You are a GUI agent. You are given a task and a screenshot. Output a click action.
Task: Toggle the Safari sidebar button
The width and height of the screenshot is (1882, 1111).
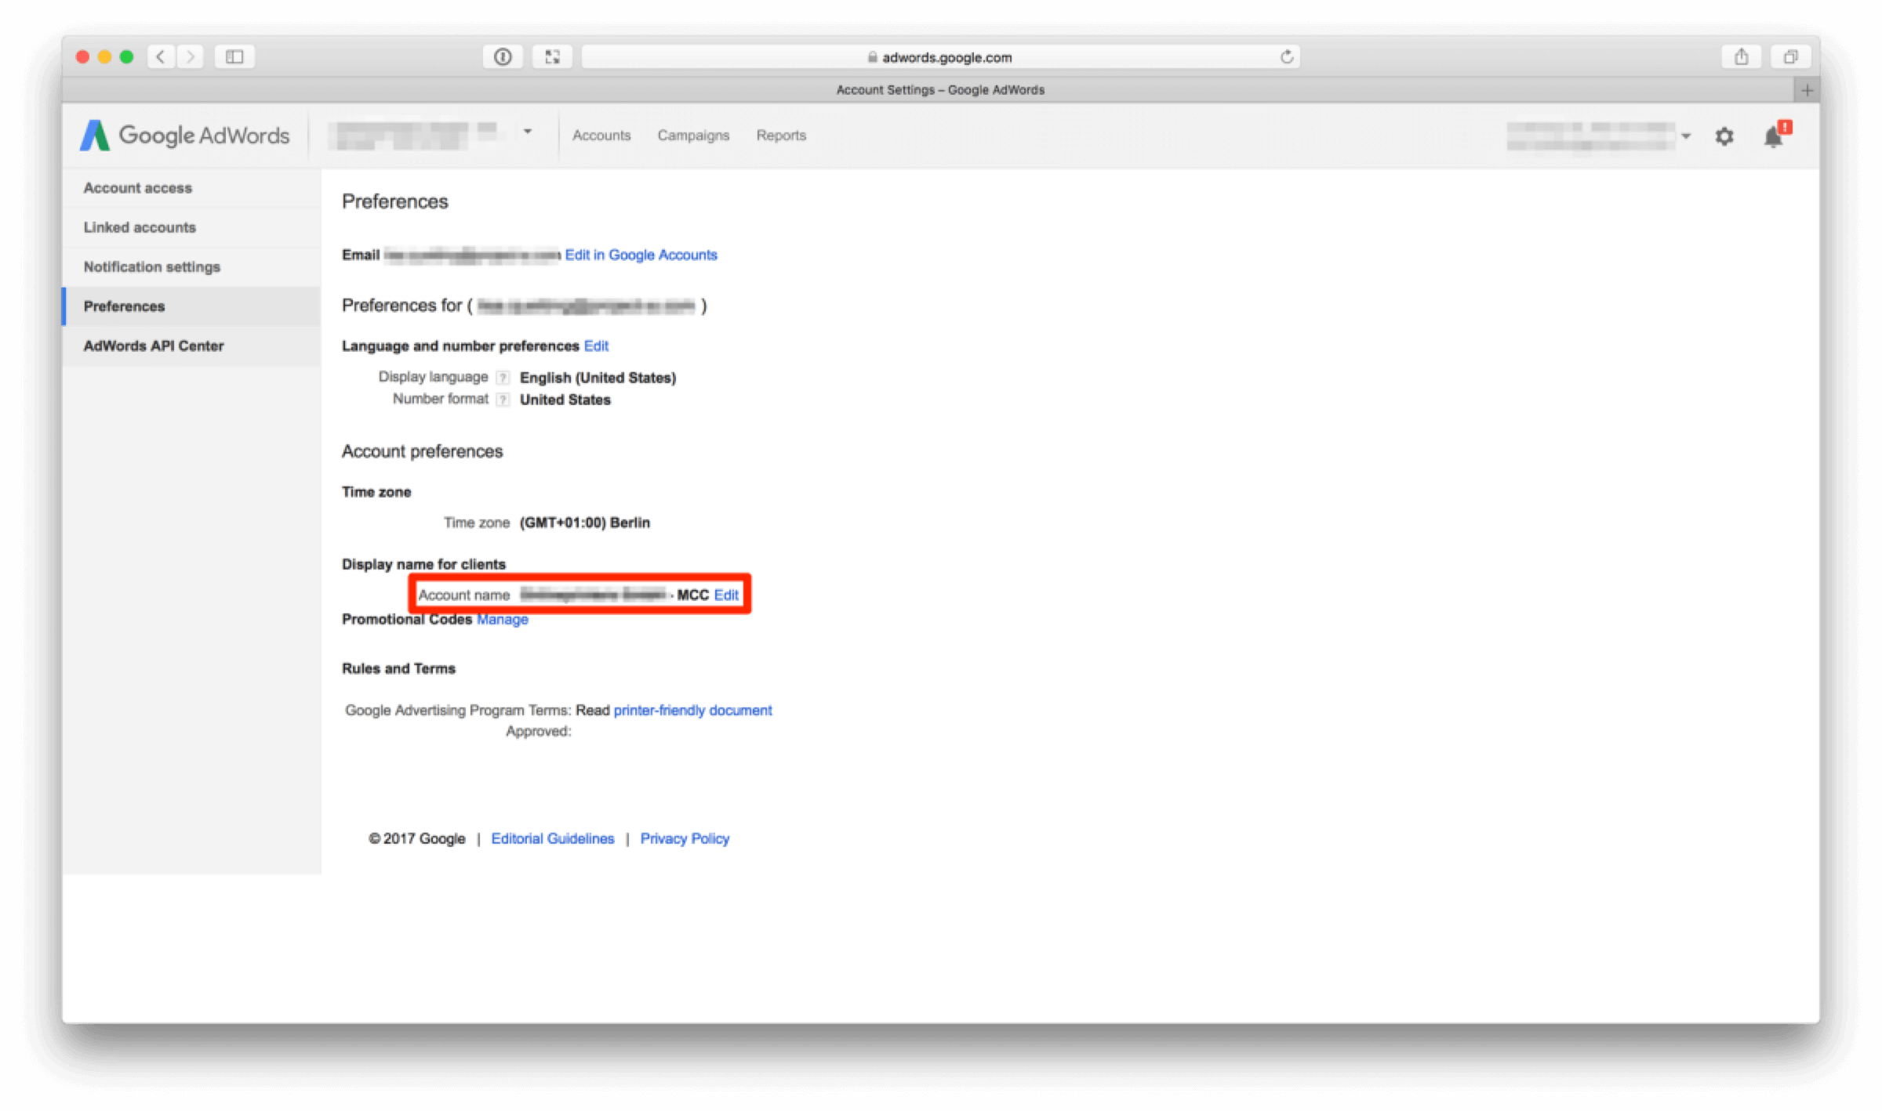point(234,56)
